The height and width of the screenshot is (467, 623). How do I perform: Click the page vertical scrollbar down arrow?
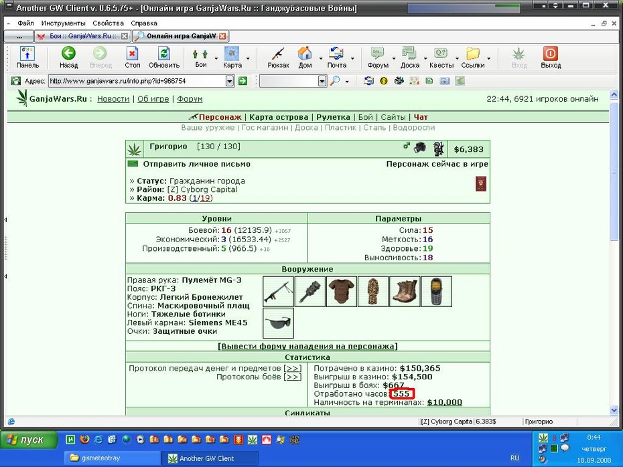(x=614, y=410)
